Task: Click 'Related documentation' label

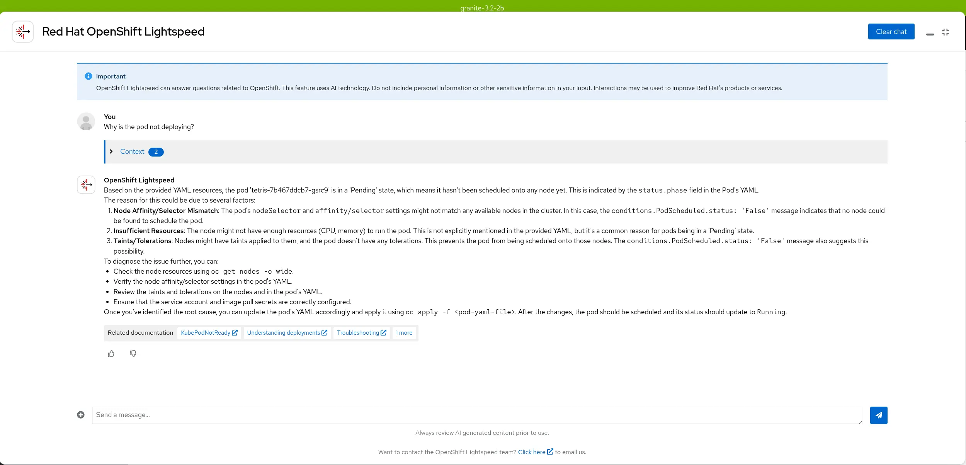Action: click(x=140, y=333)
